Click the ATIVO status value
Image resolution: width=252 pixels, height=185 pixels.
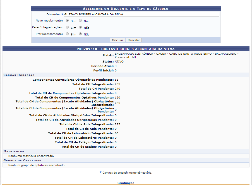(119, 61)
